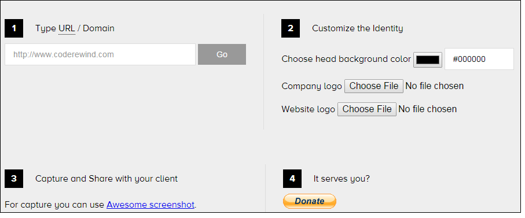Click the "Capture and Share with your client" heading
Image resolution: width=525 pixels, height=218 pixels.
click(x=107, y=179)
